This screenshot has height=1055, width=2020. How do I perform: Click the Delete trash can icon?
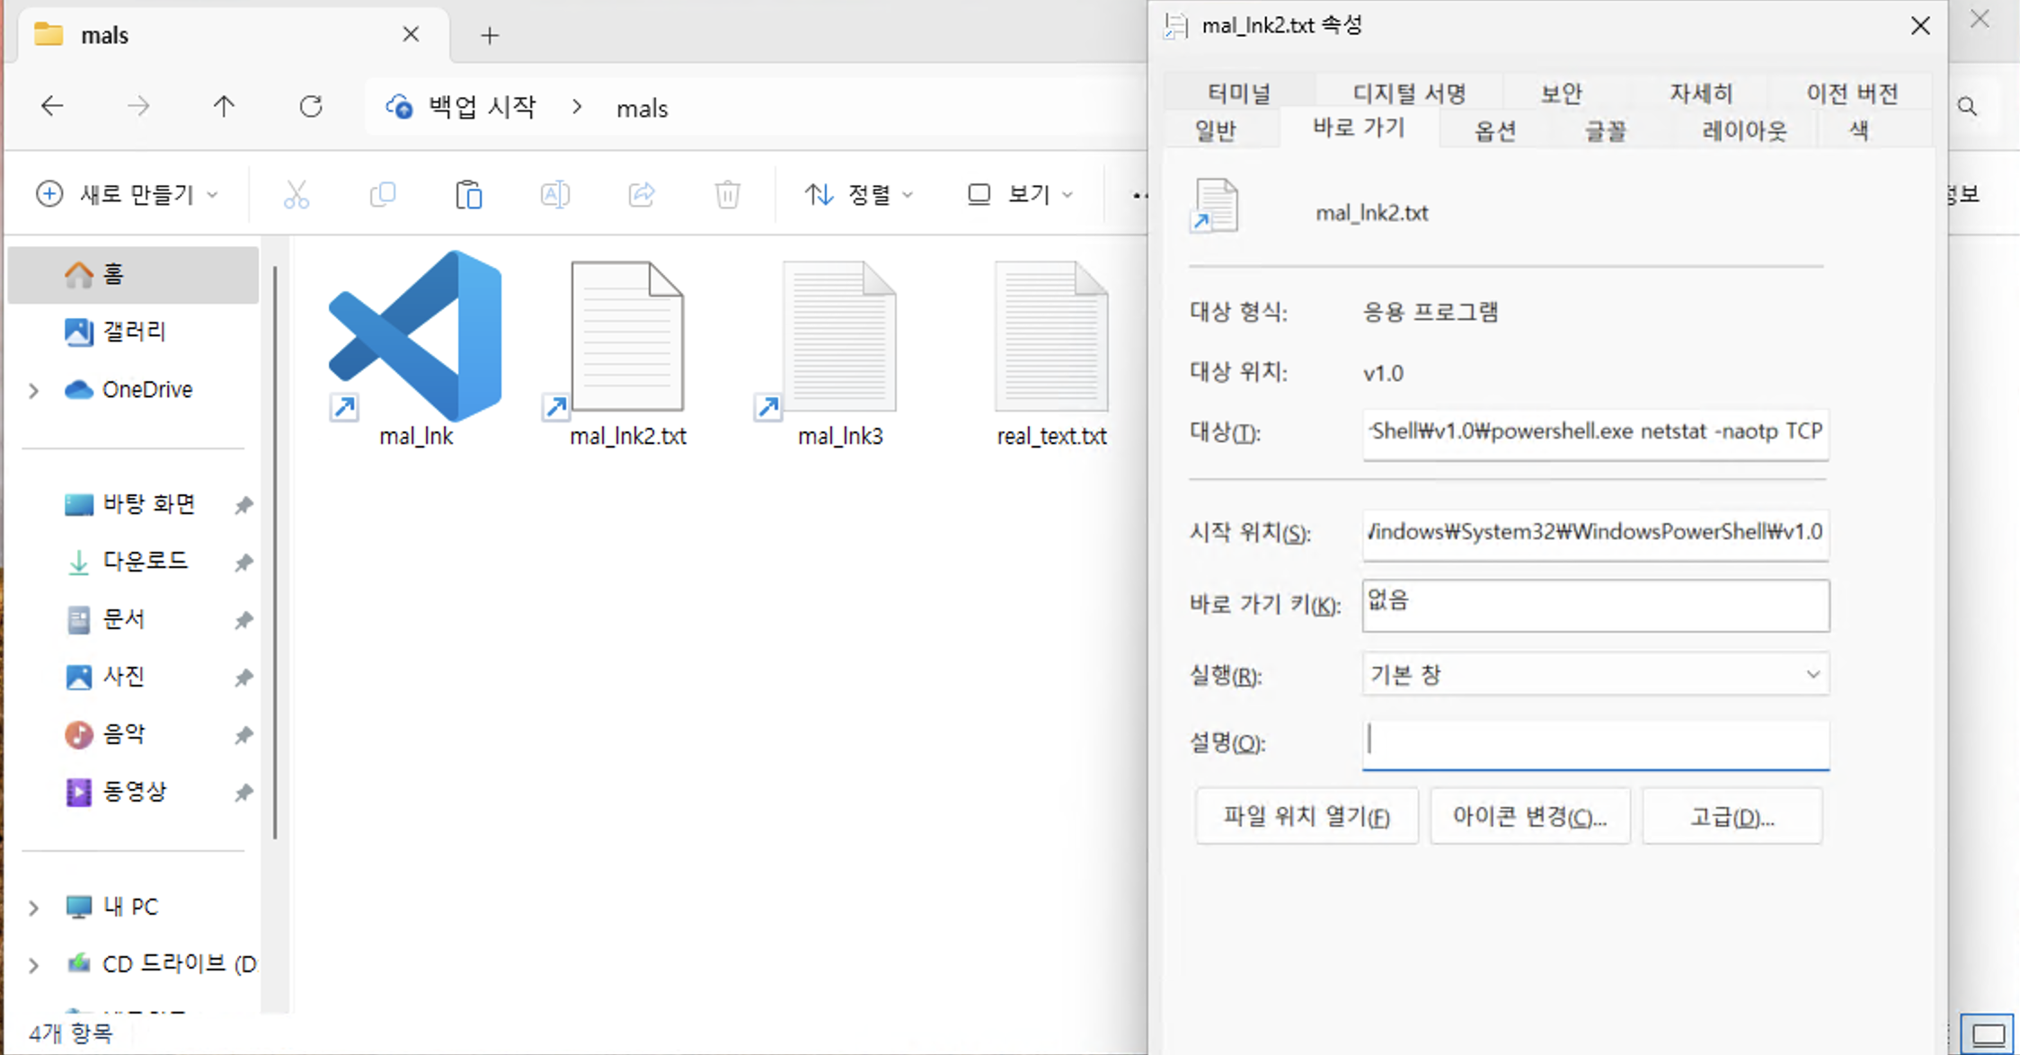tap(727, 194)
